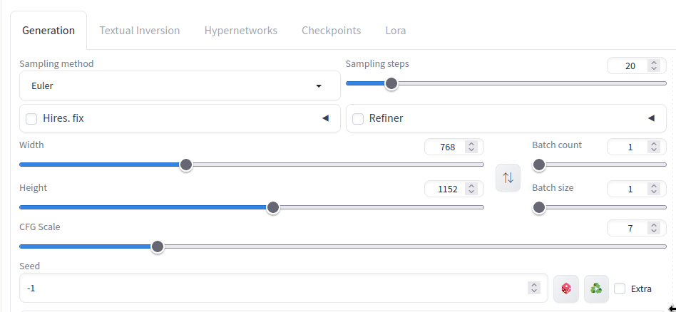Viewport: 676px width, 312px height.
Task: Switch to the Checkpoints tab
Action: click(331, 31)
